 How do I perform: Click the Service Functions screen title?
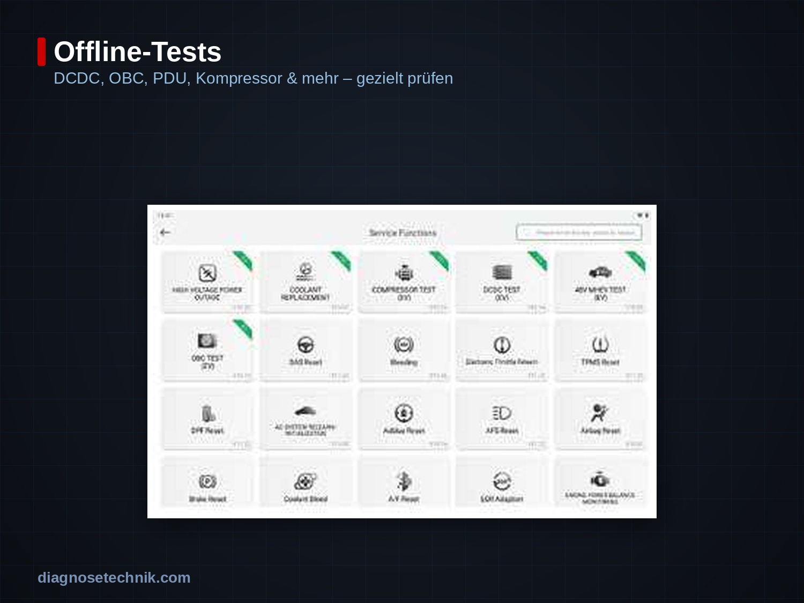[x=403, y=233]
